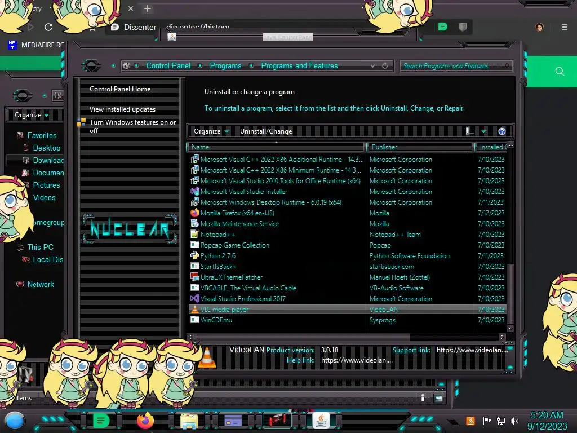
Task: Click the volume speaker tray icon
Action: pos(515,421)
